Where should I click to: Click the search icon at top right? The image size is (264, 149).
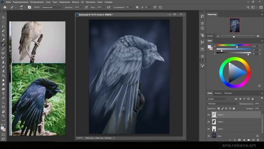click(248, 7)
